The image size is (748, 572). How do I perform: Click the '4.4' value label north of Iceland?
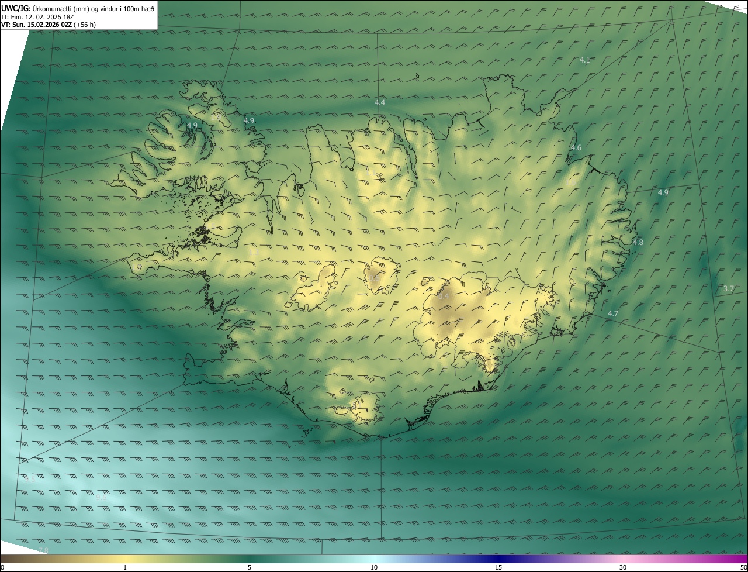click(379, 102)
